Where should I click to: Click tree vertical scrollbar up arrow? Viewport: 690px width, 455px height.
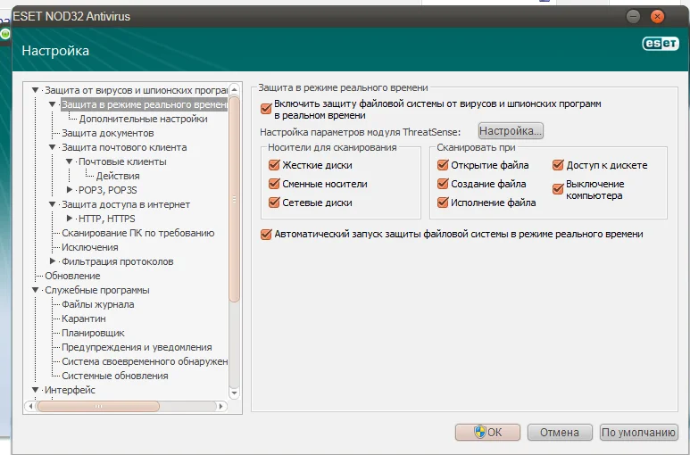click(x=235, y=90)
